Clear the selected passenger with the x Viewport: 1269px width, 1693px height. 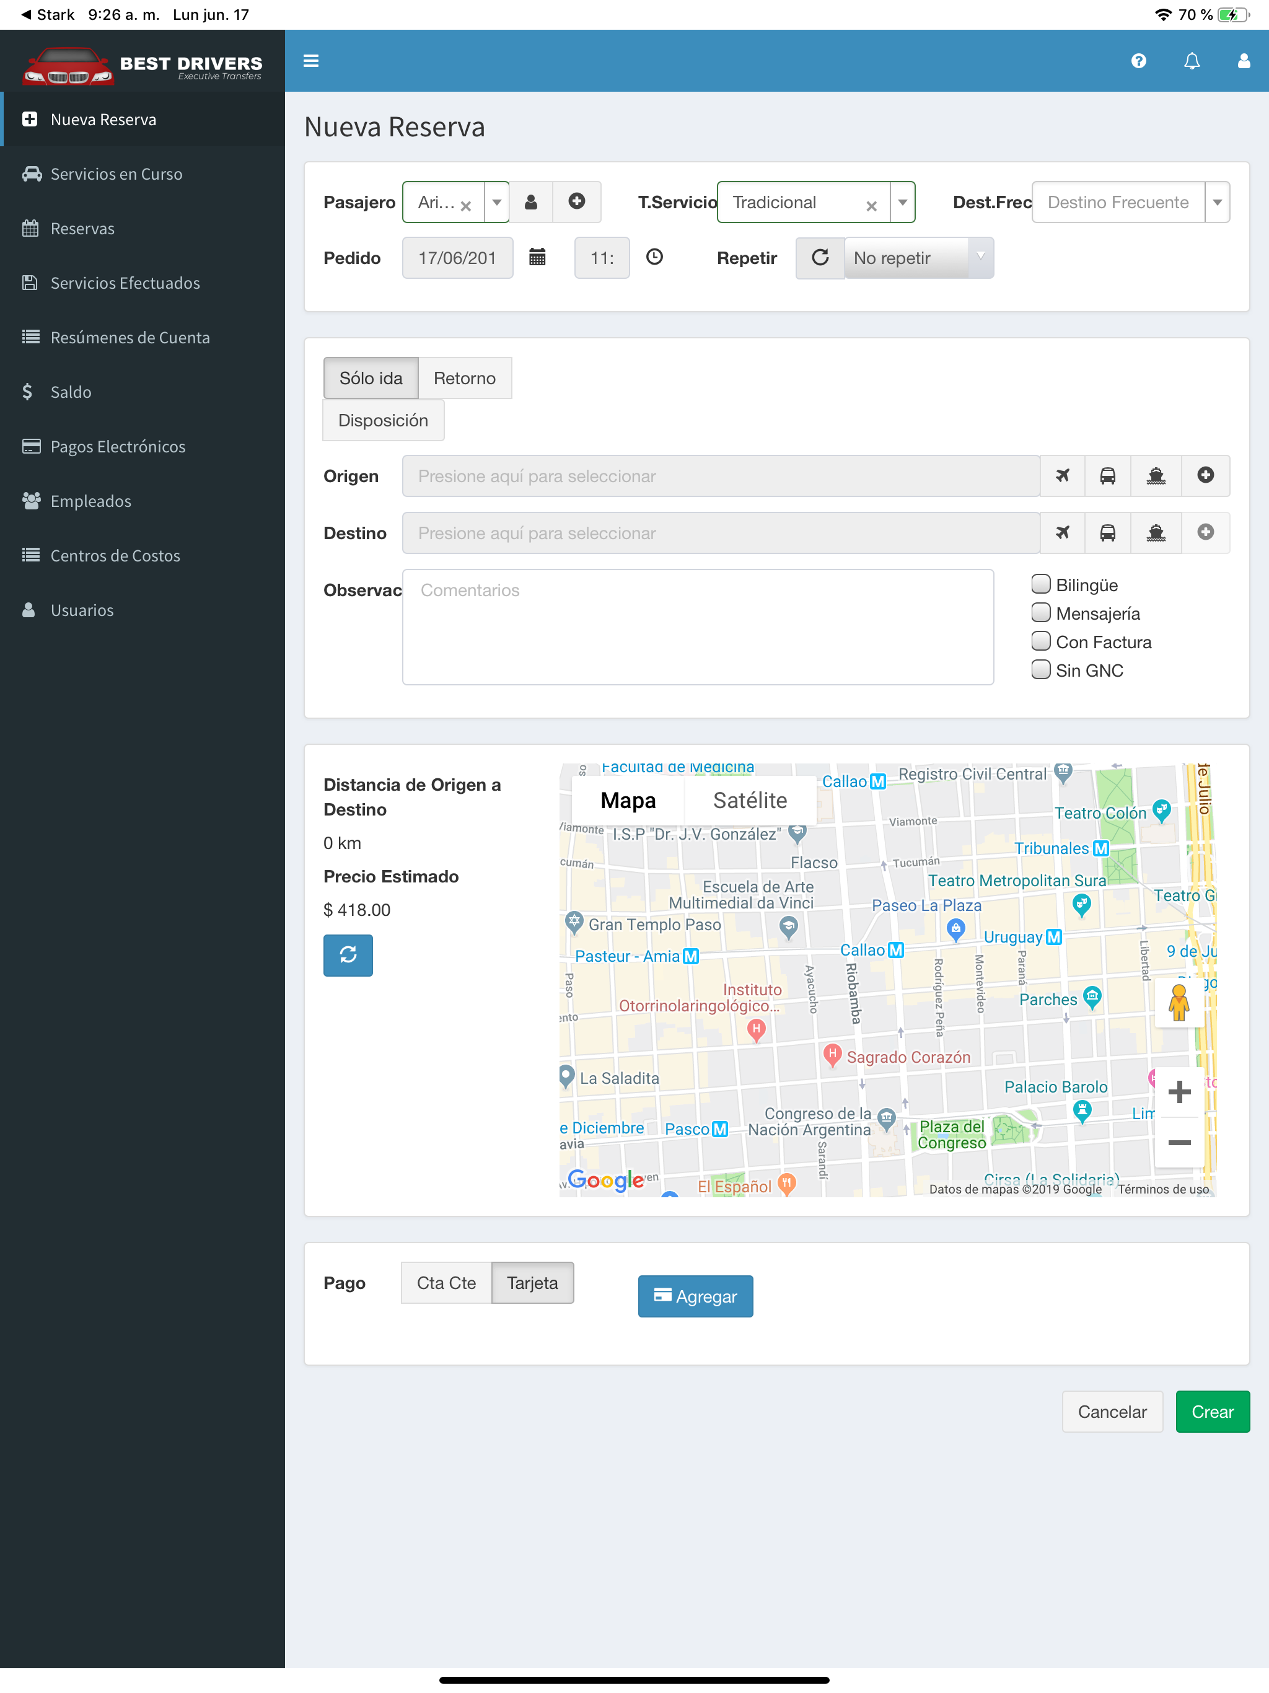465,205
